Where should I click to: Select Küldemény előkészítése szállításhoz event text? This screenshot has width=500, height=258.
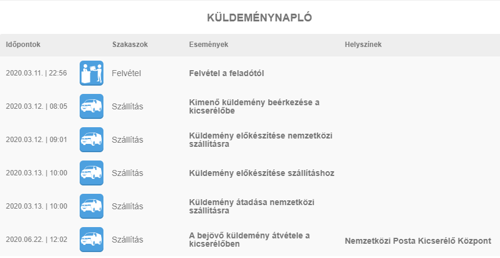262,173
